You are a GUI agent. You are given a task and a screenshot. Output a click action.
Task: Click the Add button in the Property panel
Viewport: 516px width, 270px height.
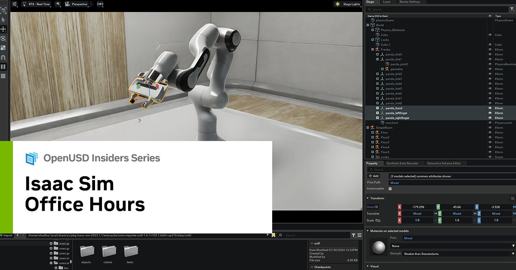(x=374, y=176)
